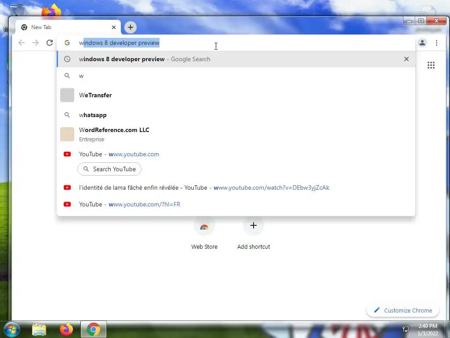Open Windows Explorer from the taskbar
Image resolution: width=450 pixels, height=338 pixels.
39,330
